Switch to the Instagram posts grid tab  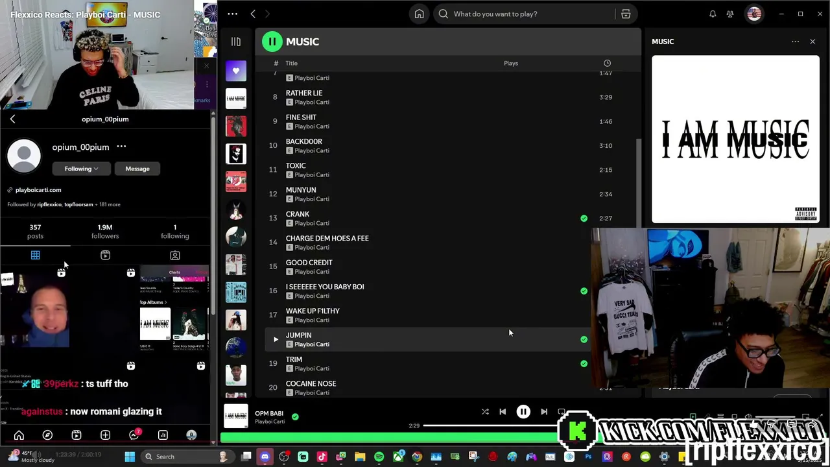tap(35, 256)
